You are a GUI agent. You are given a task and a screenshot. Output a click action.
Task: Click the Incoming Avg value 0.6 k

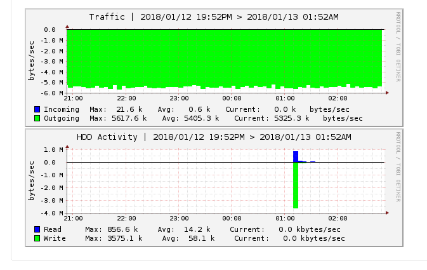point(199,109)
